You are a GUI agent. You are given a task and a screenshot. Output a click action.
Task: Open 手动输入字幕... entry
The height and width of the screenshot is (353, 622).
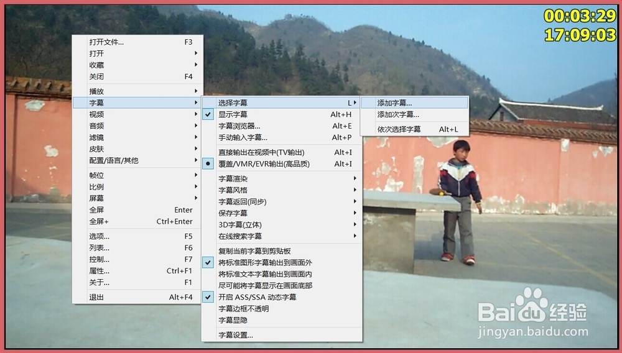[x=282, y=137]
